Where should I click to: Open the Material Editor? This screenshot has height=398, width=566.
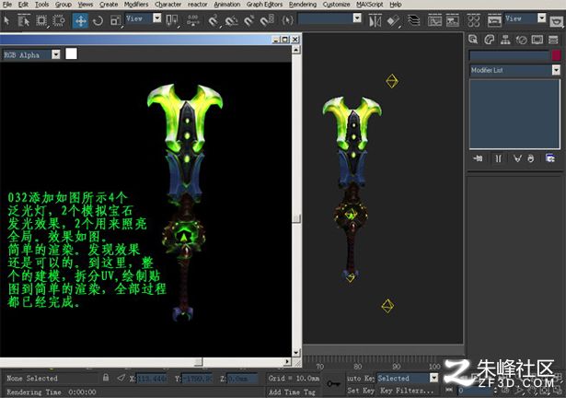point(473,20)
